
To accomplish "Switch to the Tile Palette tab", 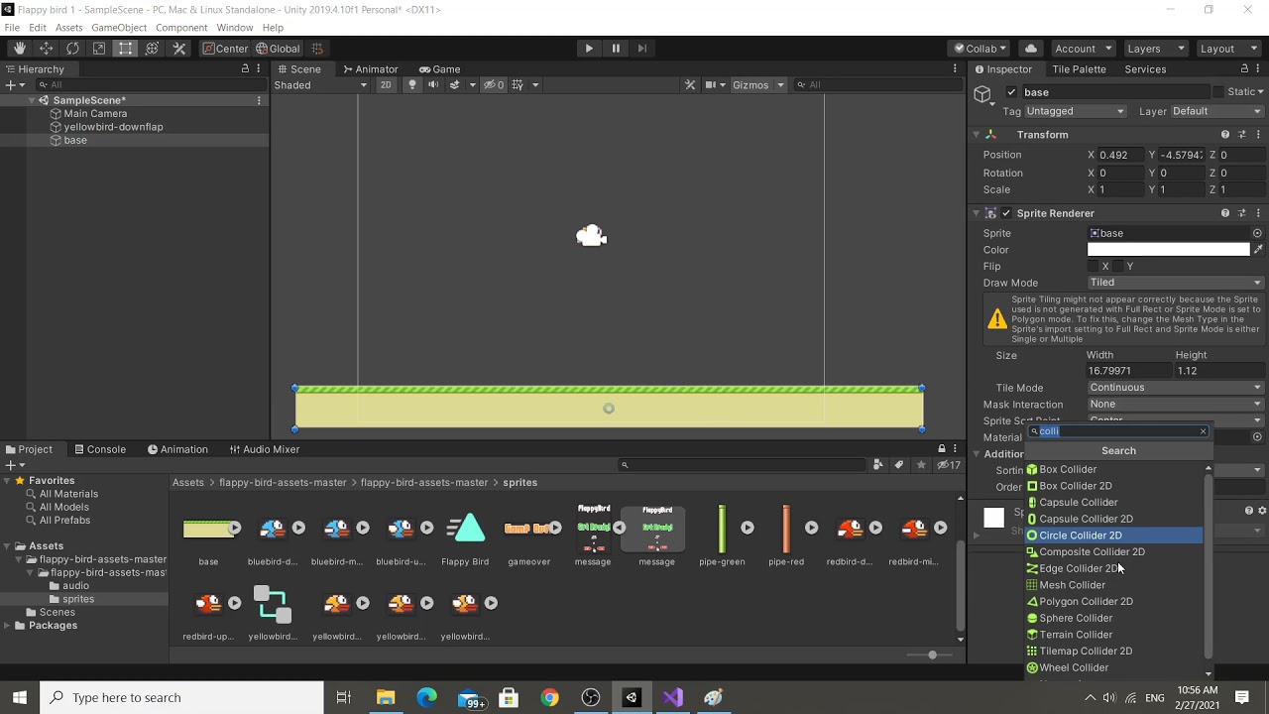I will click(x=1079, y=69).
